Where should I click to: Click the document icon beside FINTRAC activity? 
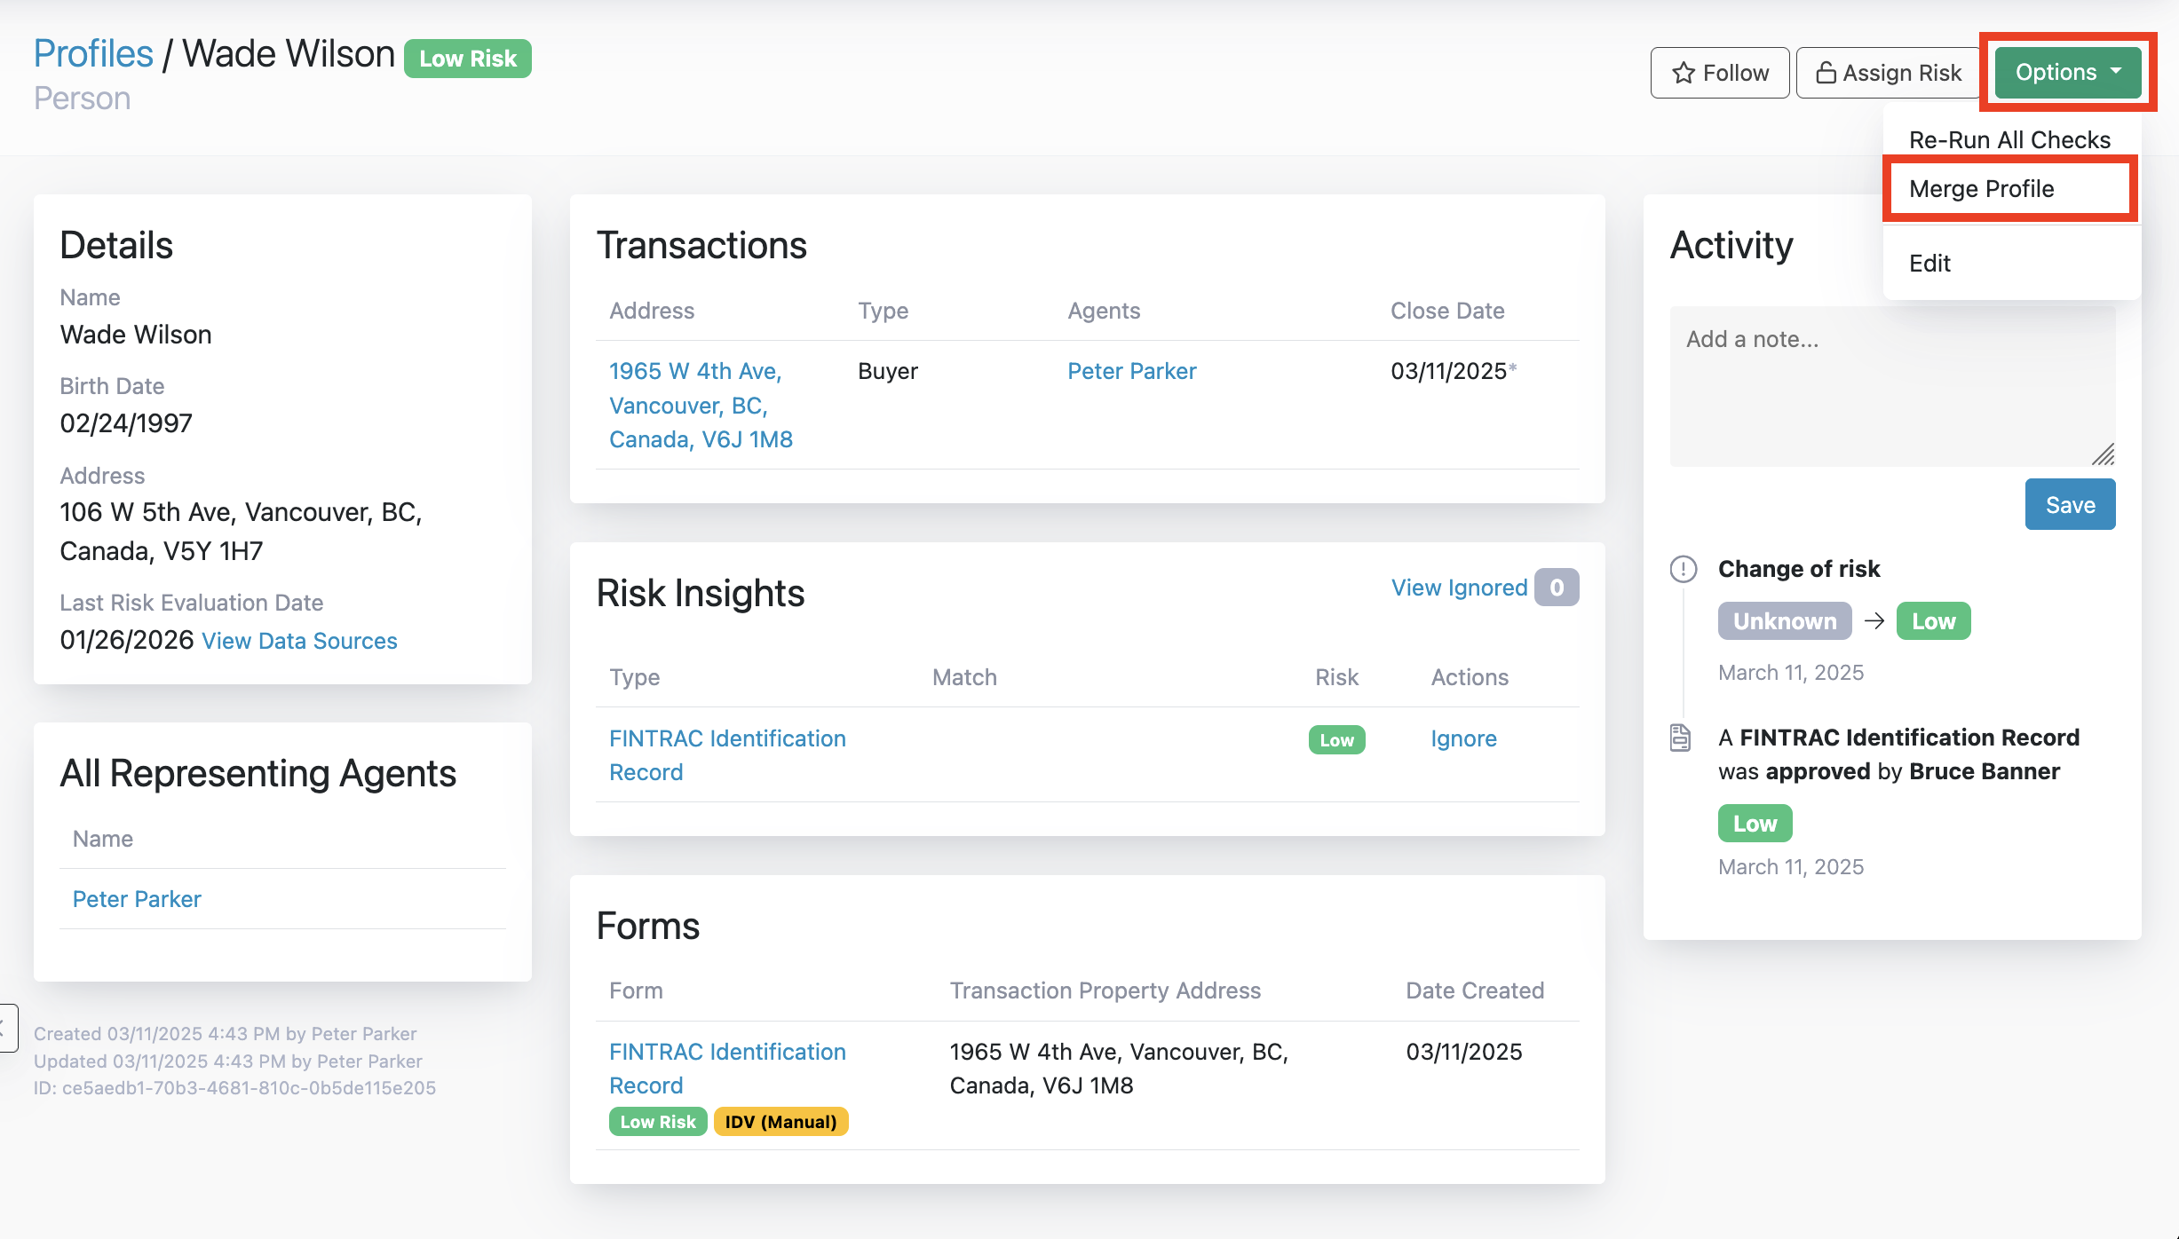coord(1680,738)
